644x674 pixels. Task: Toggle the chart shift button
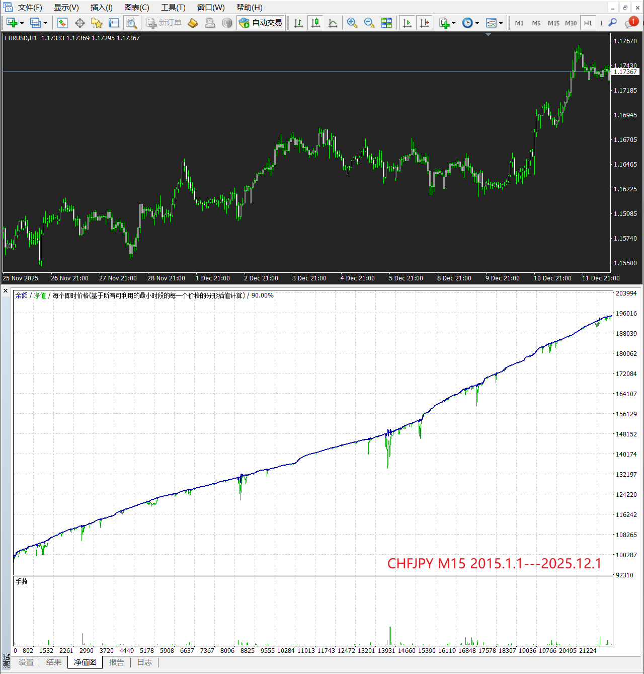click(424, 23)
